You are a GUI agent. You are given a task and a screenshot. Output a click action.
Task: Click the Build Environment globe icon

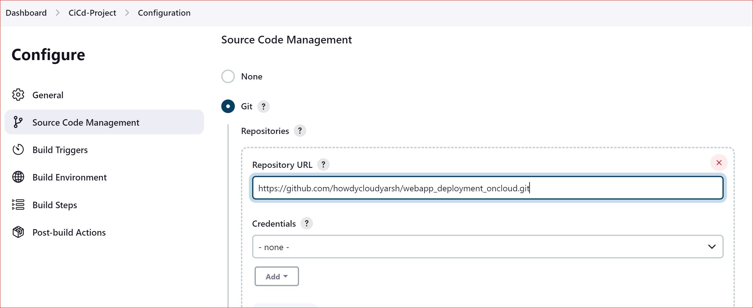18,177
